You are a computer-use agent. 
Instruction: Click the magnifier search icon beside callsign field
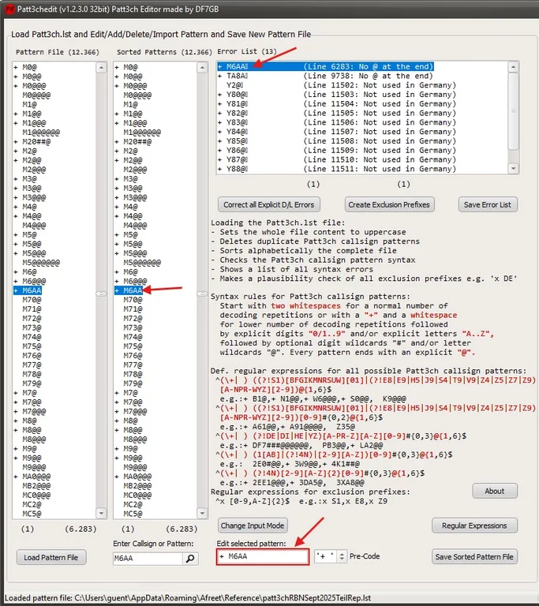190,559
